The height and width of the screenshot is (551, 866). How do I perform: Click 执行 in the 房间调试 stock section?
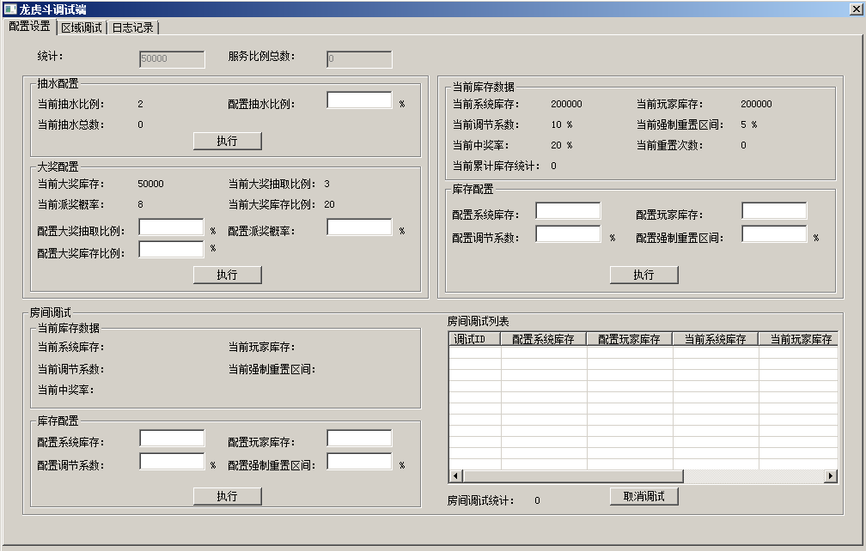227,495
